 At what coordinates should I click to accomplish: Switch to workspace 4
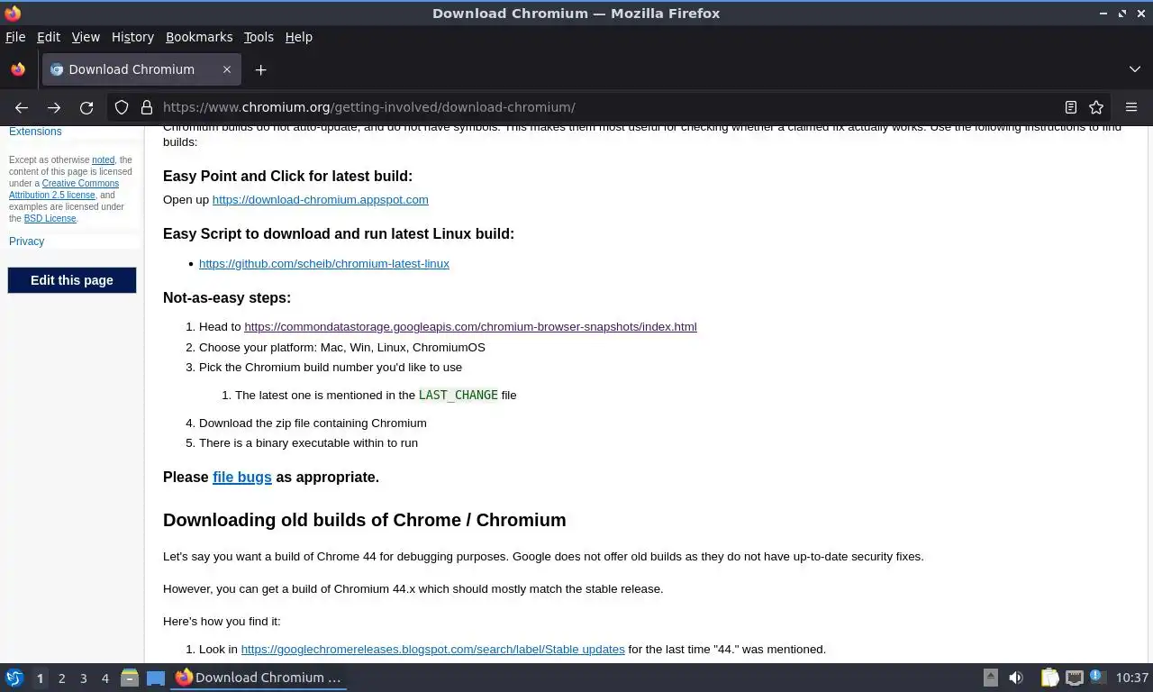(x=104, y=678)
